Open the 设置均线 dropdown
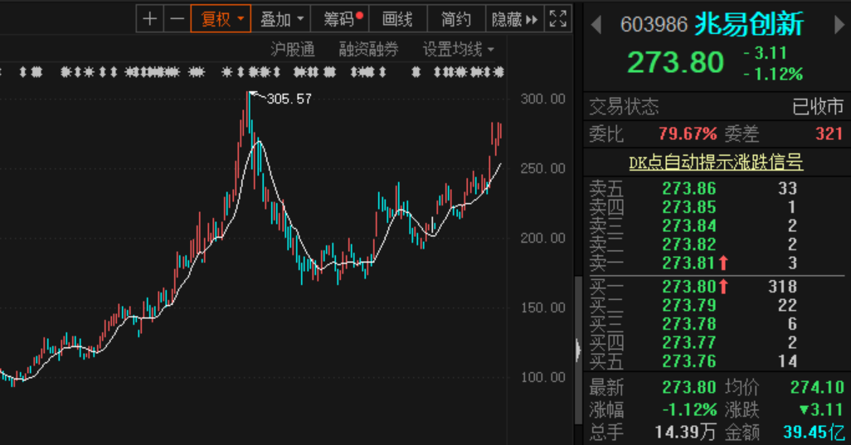Image resolution: width=851 pixels, height=445 pixels. [x=458, y=50]
